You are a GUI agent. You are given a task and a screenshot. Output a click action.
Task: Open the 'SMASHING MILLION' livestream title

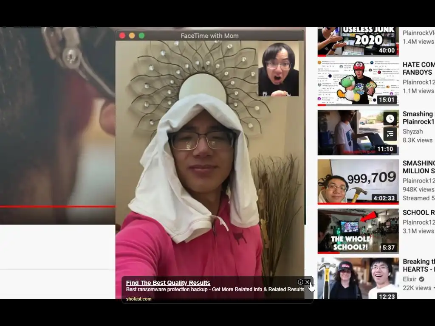(x=418, y=167)
